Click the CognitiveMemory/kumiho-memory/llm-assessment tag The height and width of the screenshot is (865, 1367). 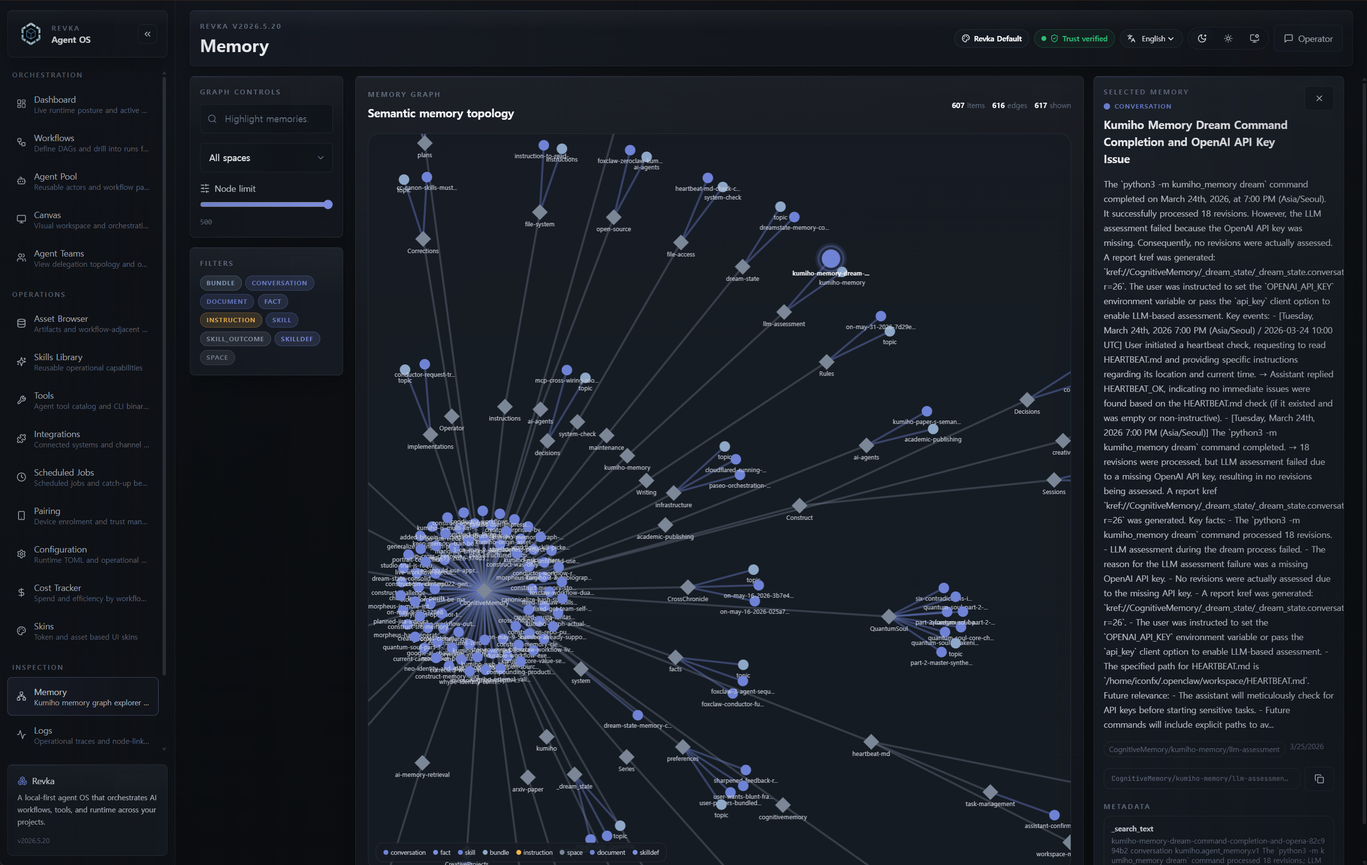[x=1194, y=749]
